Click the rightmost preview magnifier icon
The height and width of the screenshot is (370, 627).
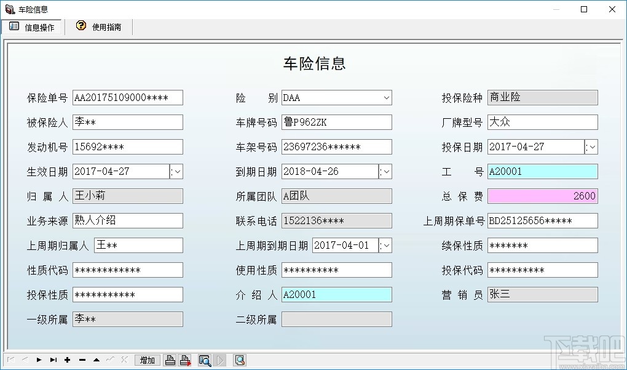click(x=239, y=360)
